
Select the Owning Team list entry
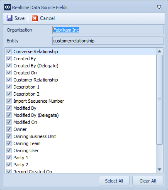[x=80, y=143]
